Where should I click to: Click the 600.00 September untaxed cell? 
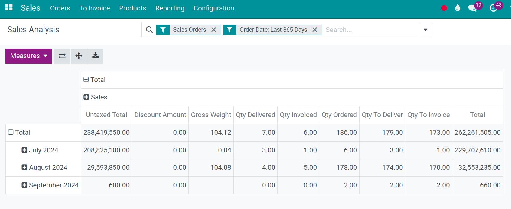point(106,185)
